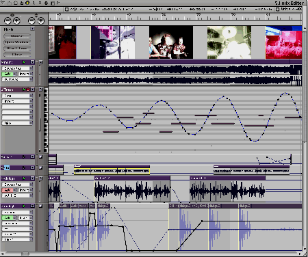Click the green play-enable icon on the stereo audio track
The height and width of the screenshot is (257, 308).
(24, 62)
